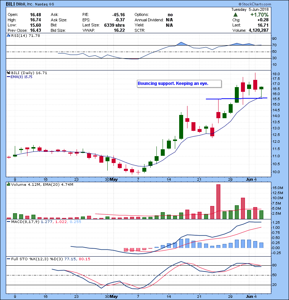
Task: Click the +1.70% percent change
Action: [259, 15]
